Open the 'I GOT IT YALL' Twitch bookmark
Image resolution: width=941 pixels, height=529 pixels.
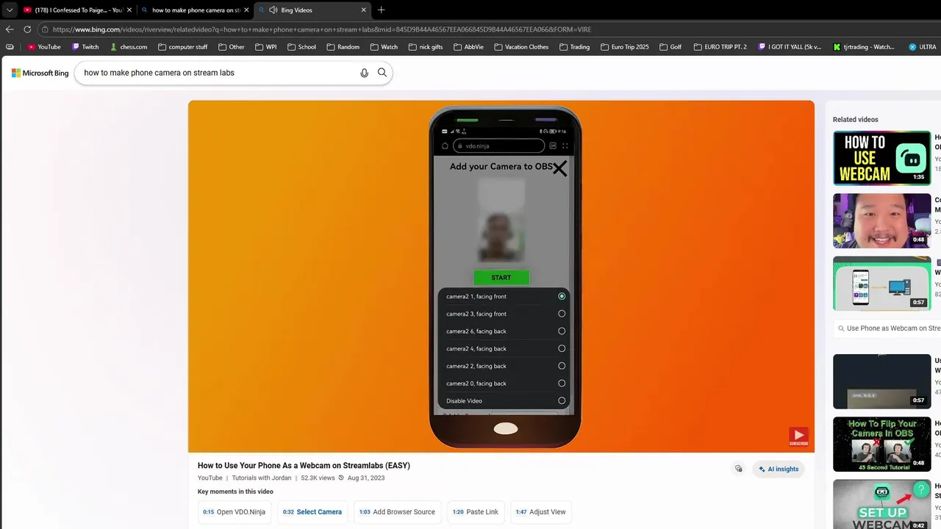point(790,47)
